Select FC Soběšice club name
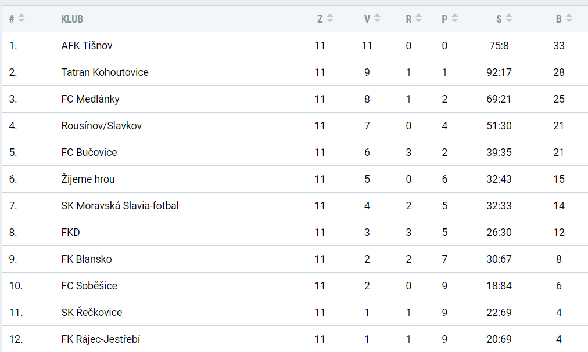Viewport: 588px width, 352px height. (89, 286)
